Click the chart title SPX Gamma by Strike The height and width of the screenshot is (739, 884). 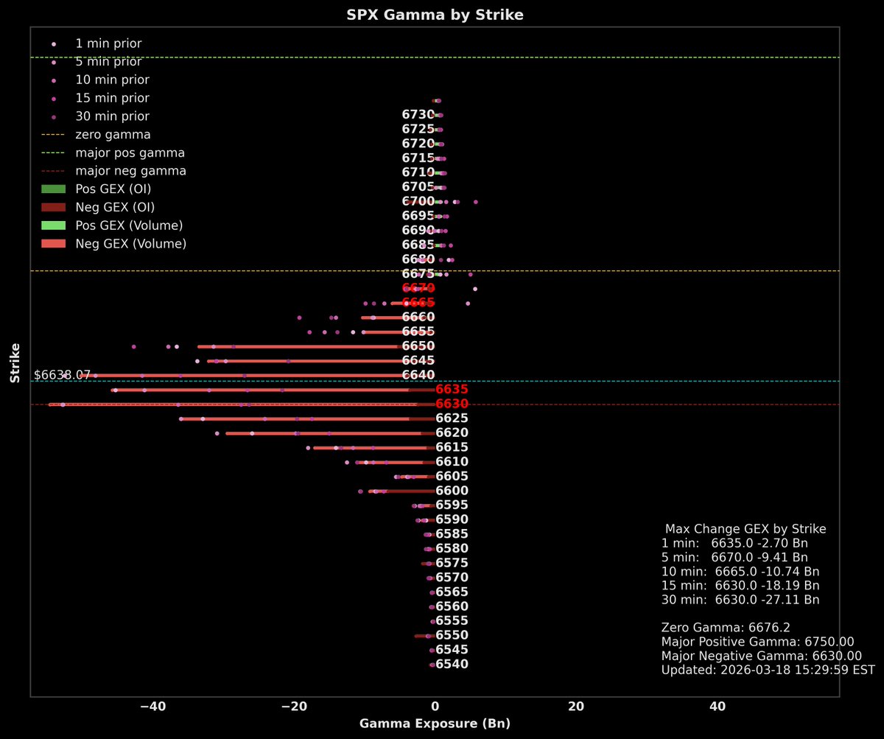point(435,15)
